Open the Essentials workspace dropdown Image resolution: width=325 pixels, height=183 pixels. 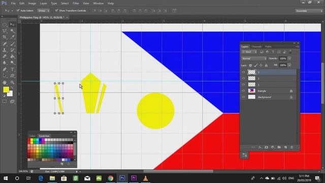point(309,11)
